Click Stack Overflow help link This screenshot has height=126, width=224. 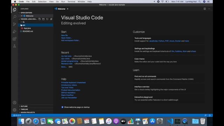coord(67,95)
